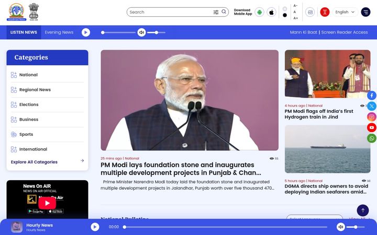The height and width of the screenshot is (235, 377).
Task: Open the Instagram social icon
Action: pyautogui.click(x=372, y=117)
